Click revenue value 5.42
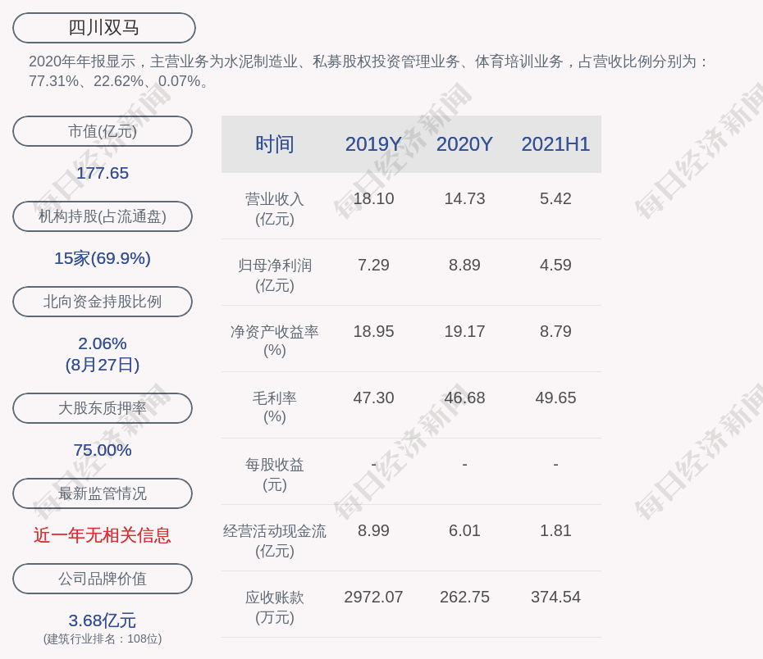Viewport: 763px width, 659px height. point(555,199)
